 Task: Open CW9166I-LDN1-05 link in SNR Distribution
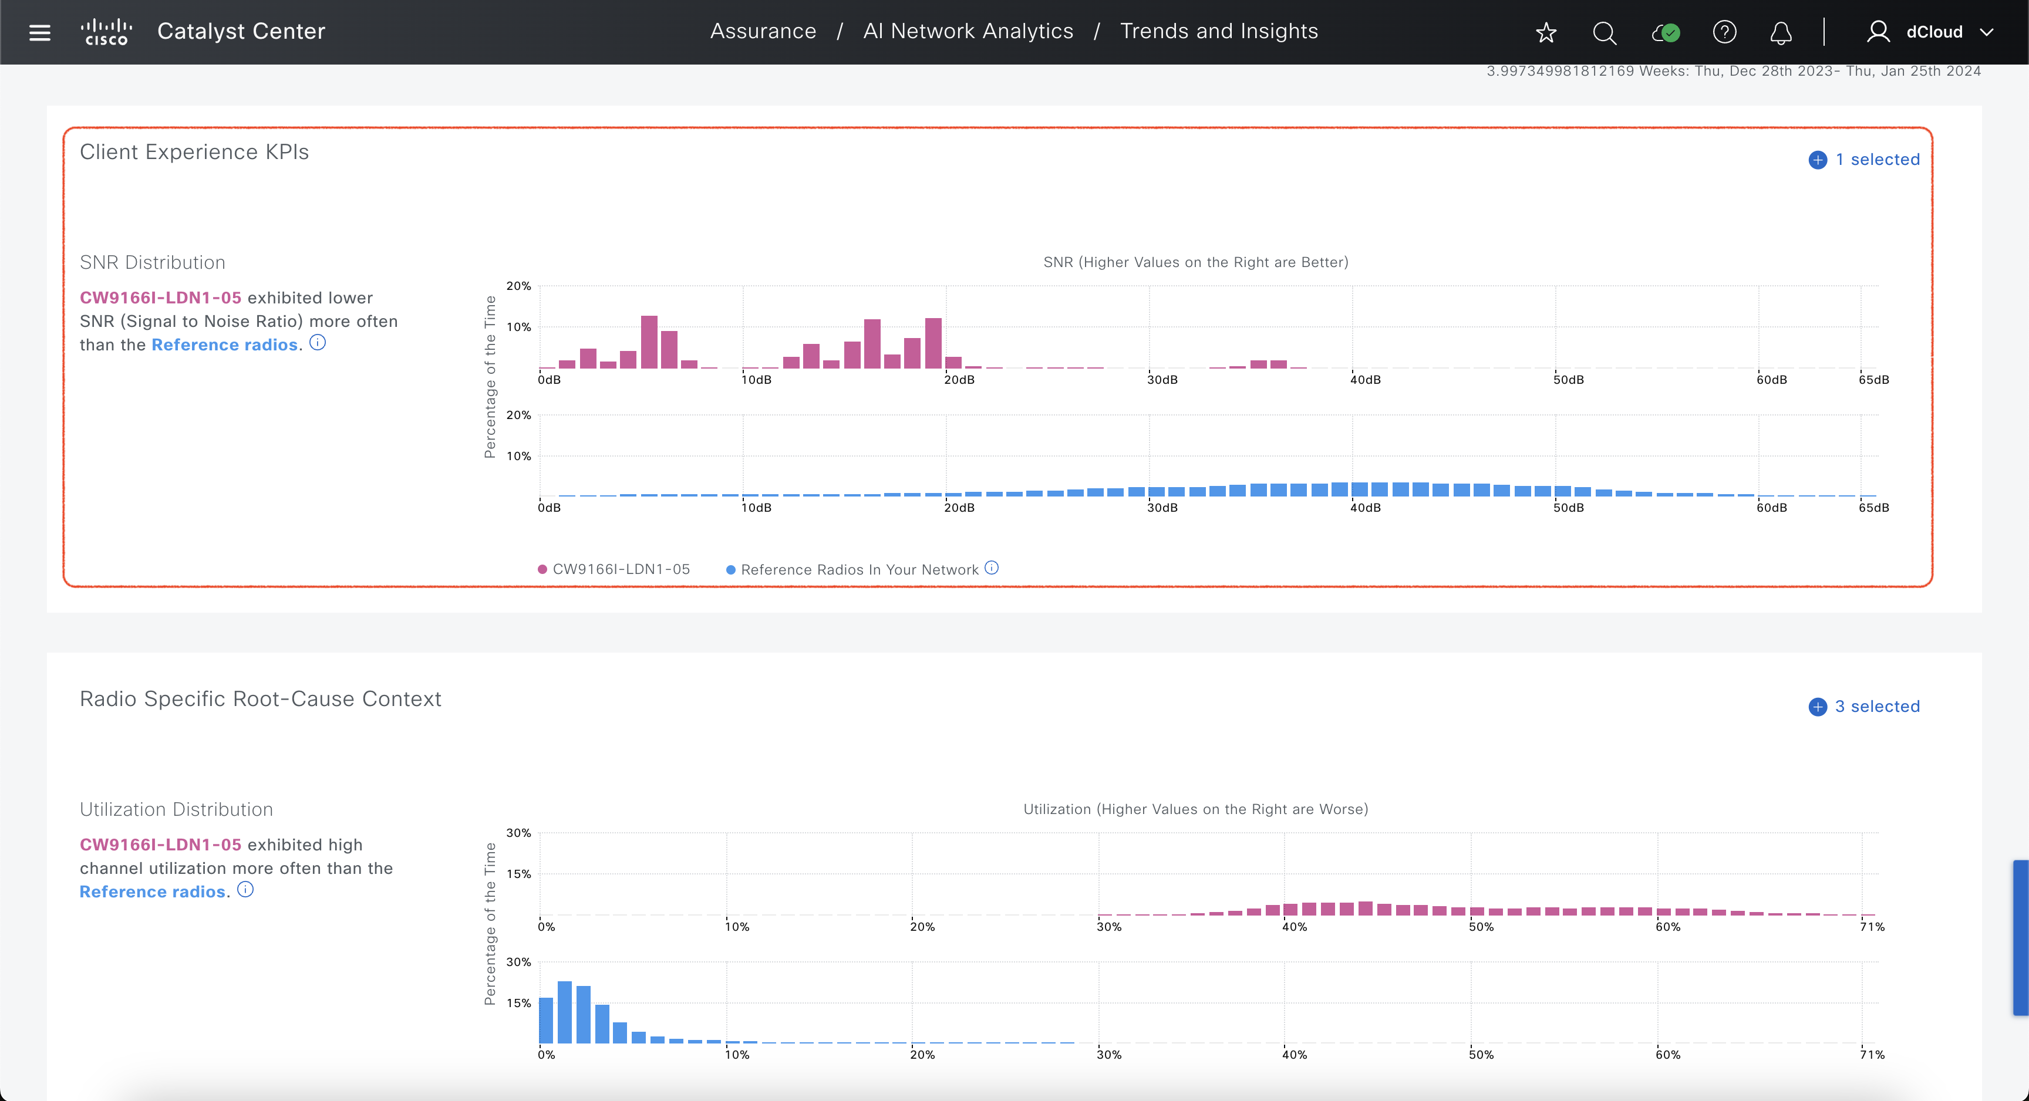[x=161, y=298]
